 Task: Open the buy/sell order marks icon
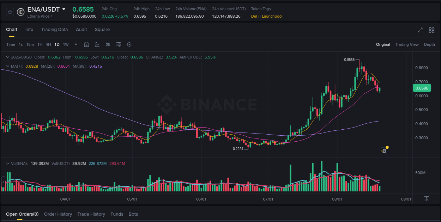tap(108, 44)
